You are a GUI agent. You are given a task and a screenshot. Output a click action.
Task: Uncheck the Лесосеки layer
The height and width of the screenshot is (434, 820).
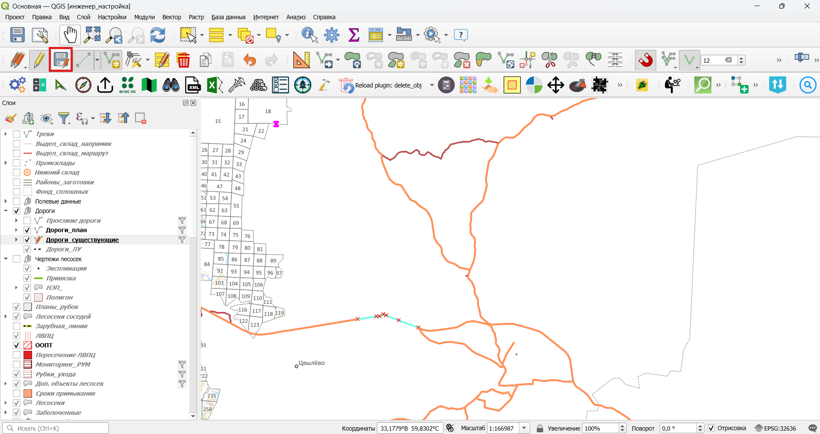coord(17,403)
